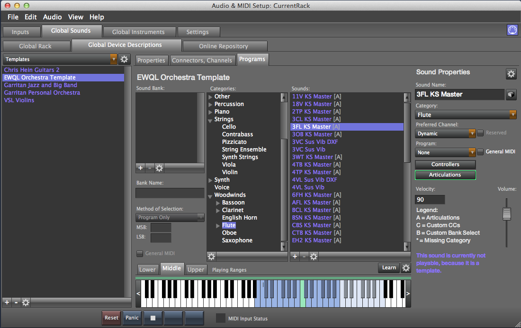Viewport: 521px width, 328px height.
Task: Open the device list gear menu
Action: coord(26,302)
